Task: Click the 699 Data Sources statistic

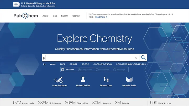Action: click(x=160, y=103)
